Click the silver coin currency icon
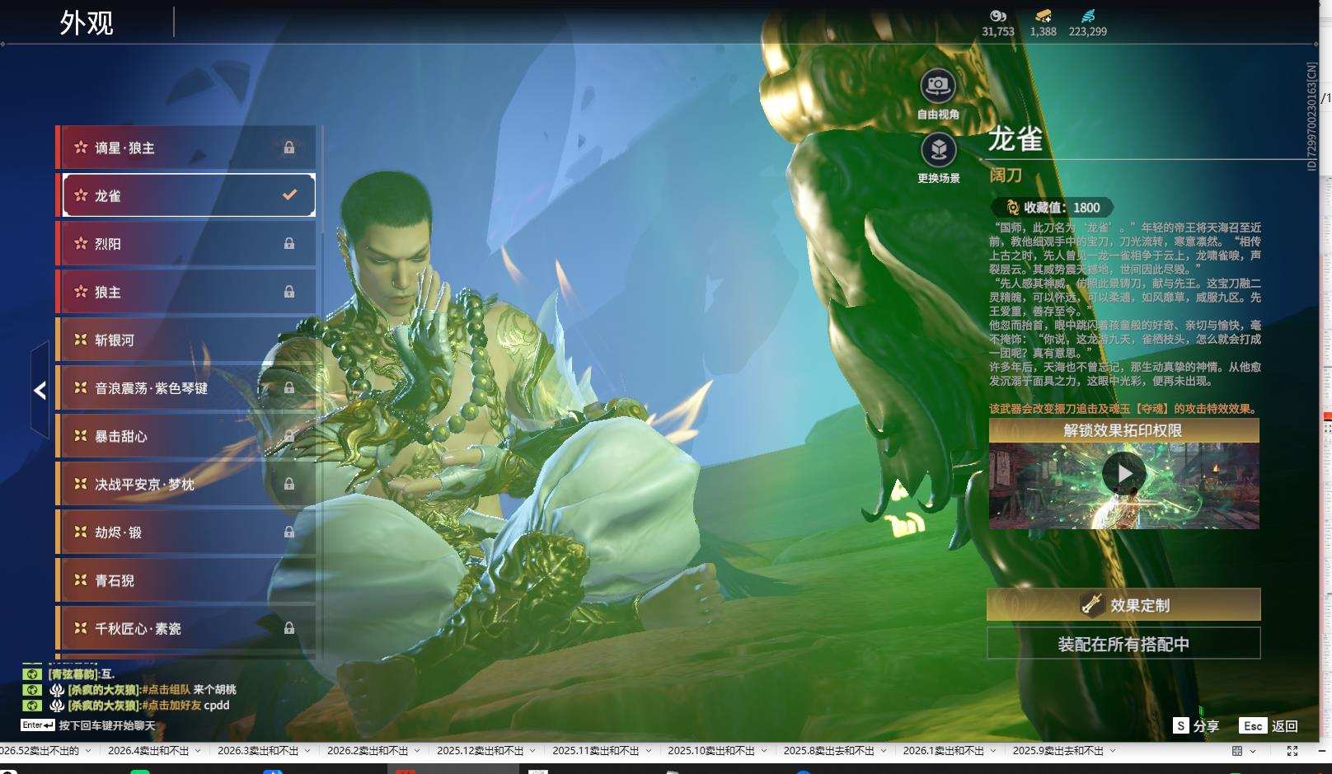The height and width of the screenshot is (774, 1332). (x=997, y=16)
